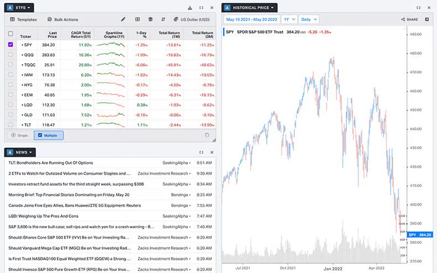The width and height of the screenshot is (437, 273).
Task: Click the SHARE button on the chart
Action: 409,19
